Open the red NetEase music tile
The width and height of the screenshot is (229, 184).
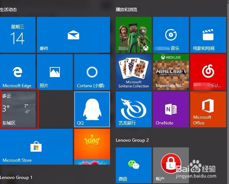208,72
